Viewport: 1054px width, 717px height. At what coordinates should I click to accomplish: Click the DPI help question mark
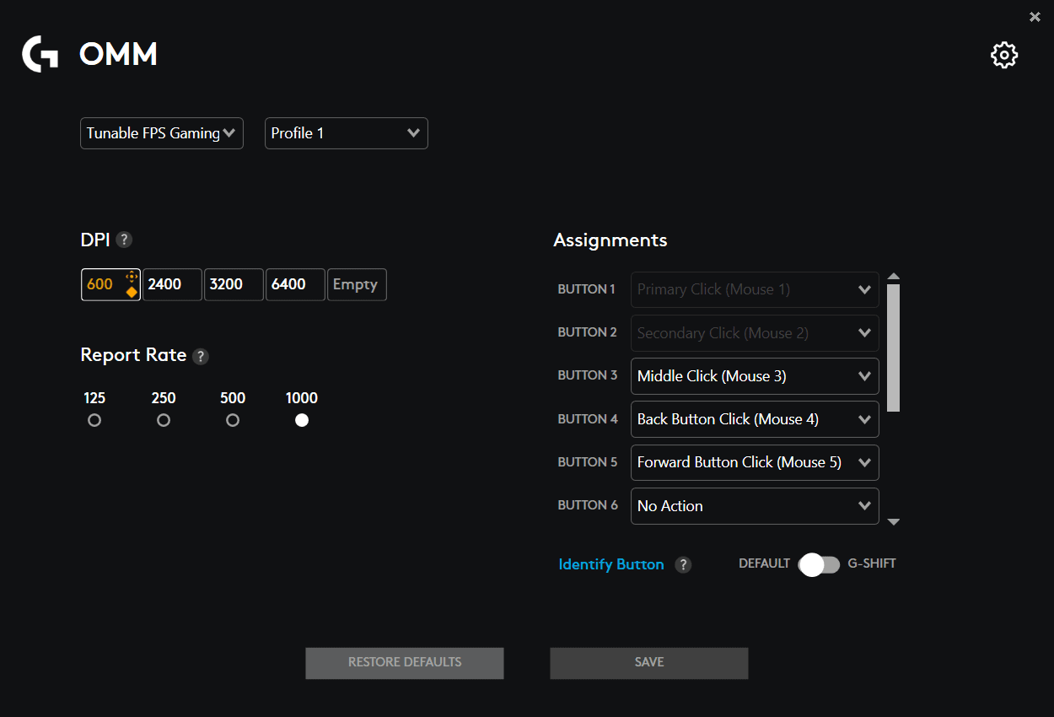(124, 240)
